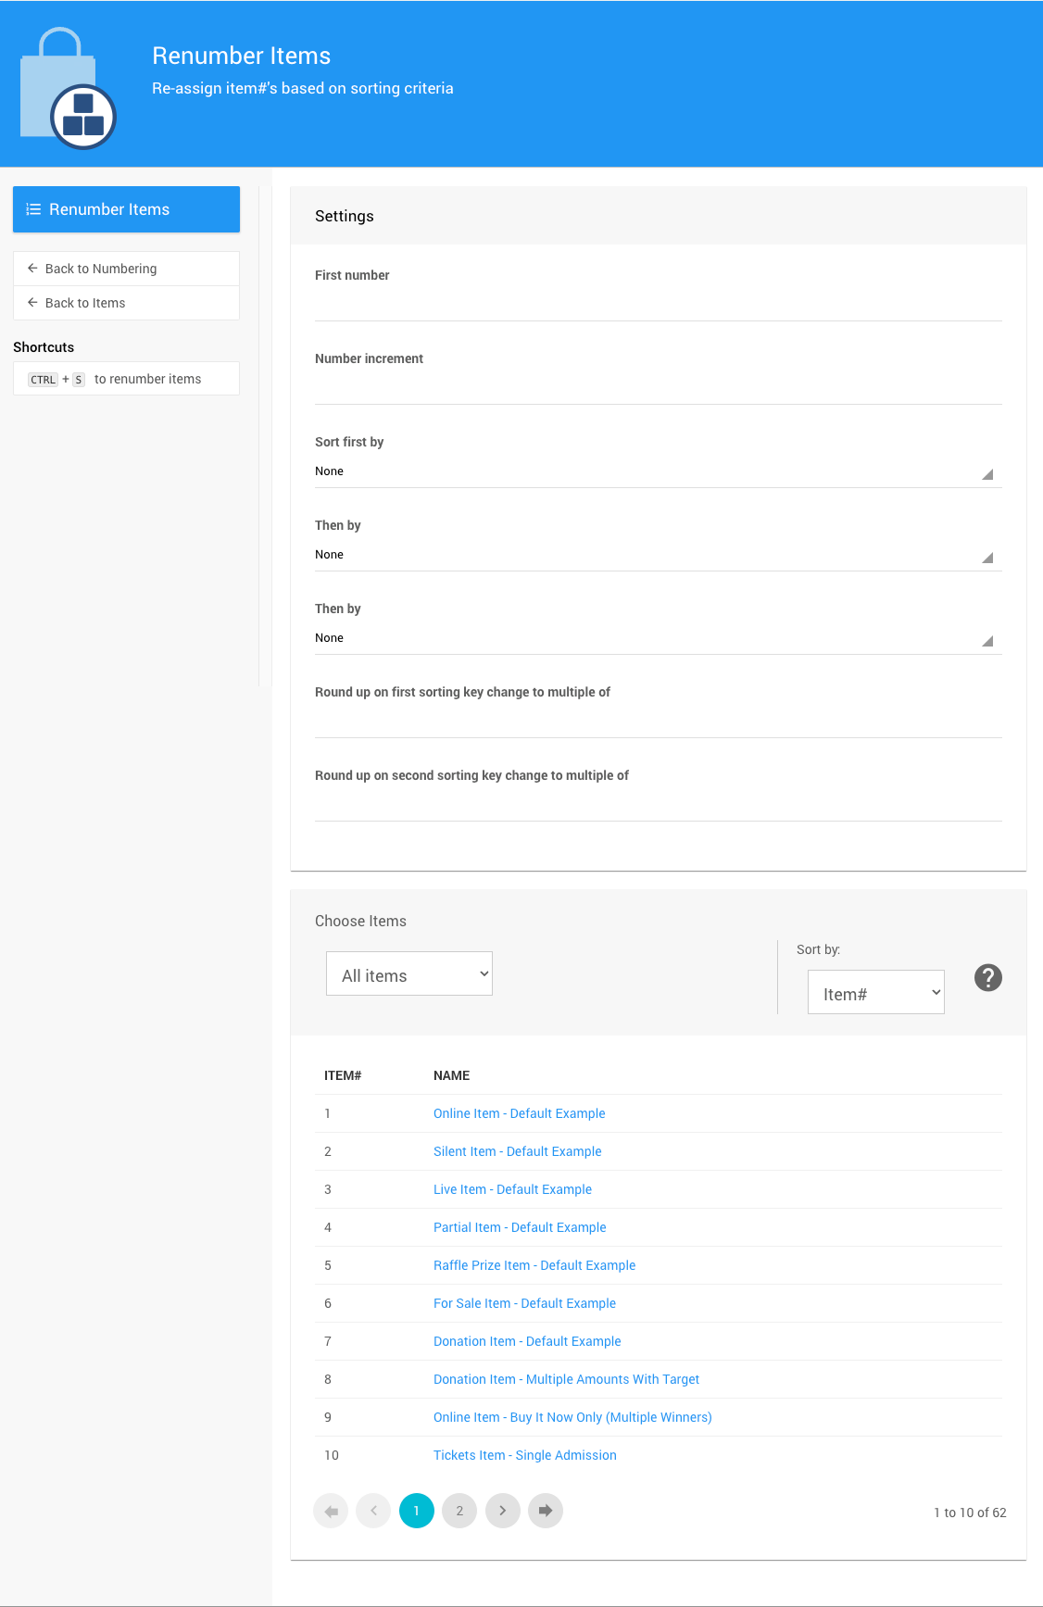The width and height of the screenshot is (1043, 1607).
Task: Click the shopping bag logo icon
Action: click(67, 89)
